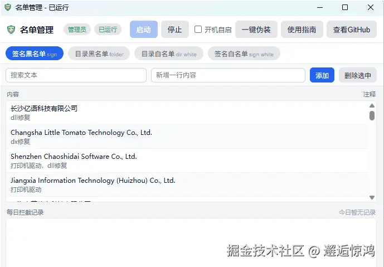Focus the 新增一行内容 input field

click(228, 75)
